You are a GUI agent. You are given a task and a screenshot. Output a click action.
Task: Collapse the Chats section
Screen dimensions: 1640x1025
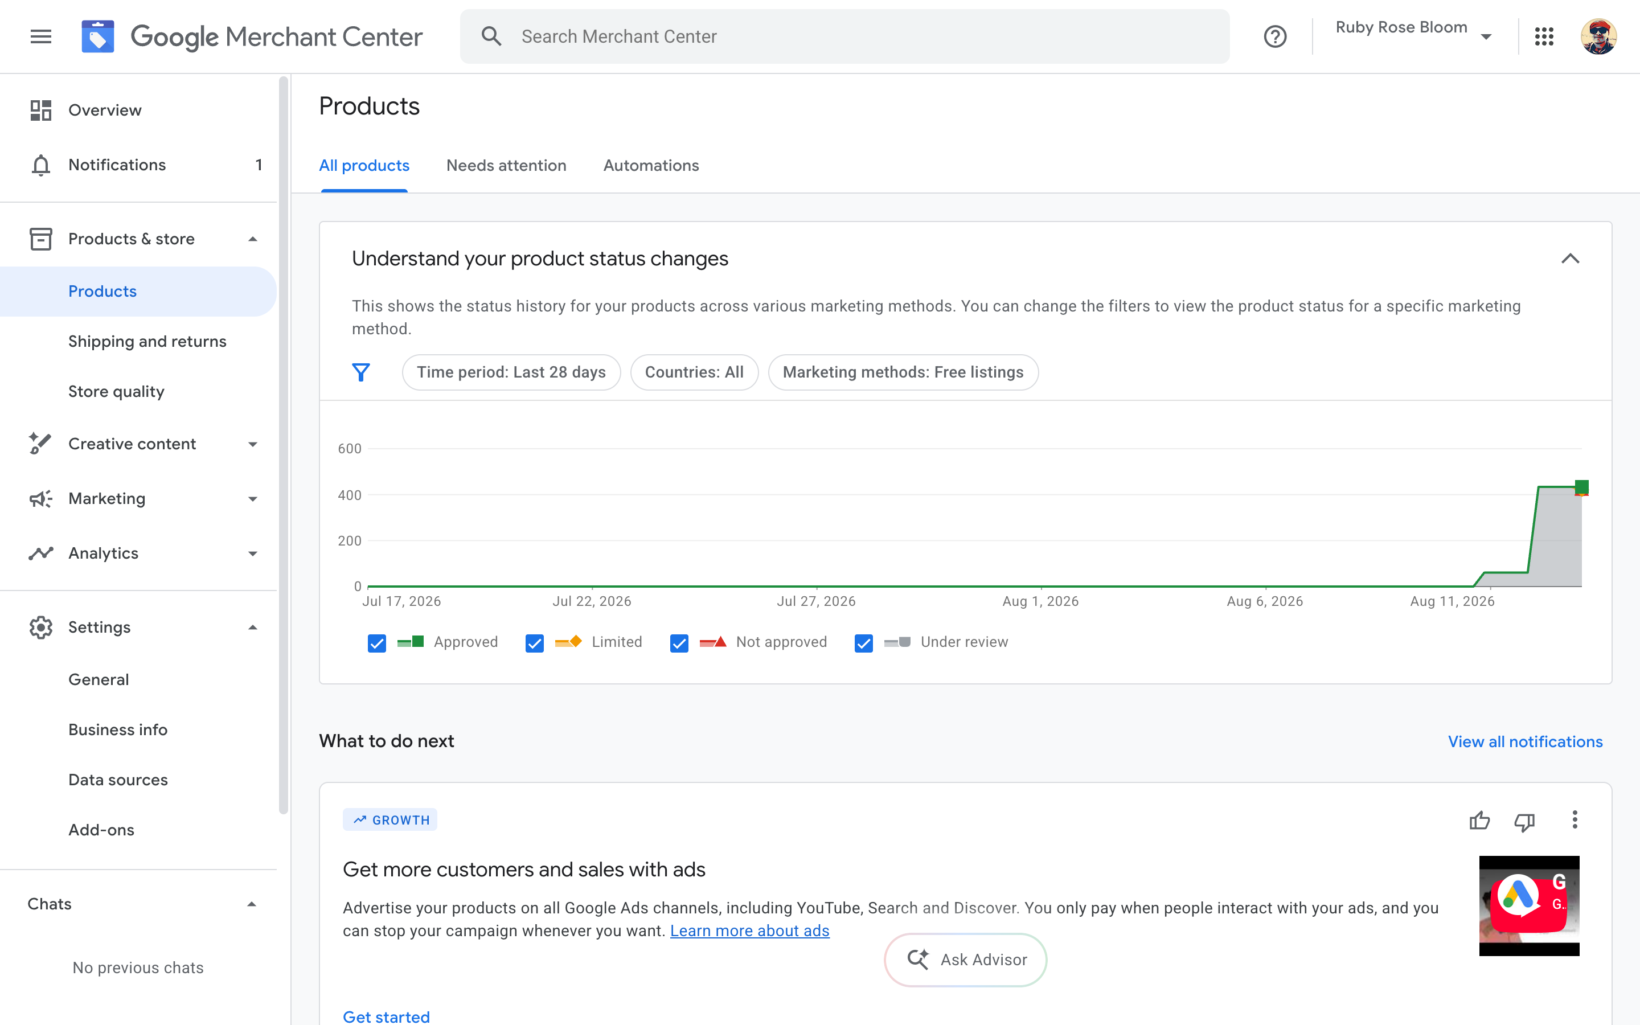click(252, 904)
